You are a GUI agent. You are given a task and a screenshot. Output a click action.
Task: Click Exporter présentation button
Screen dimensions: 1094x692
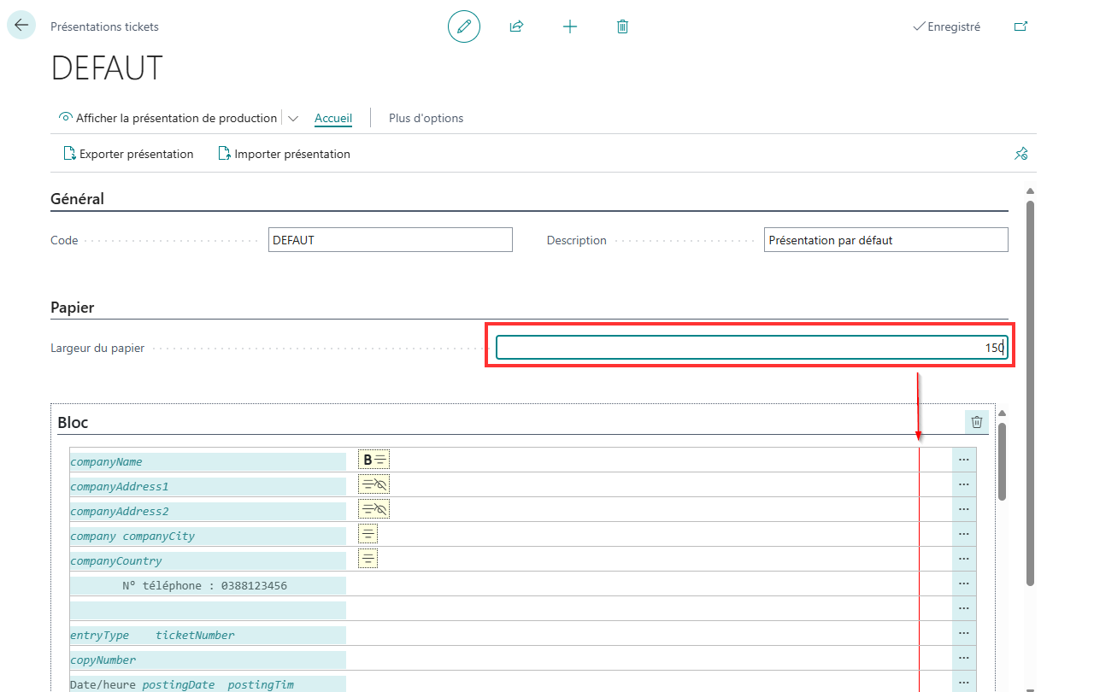[128, 154]
